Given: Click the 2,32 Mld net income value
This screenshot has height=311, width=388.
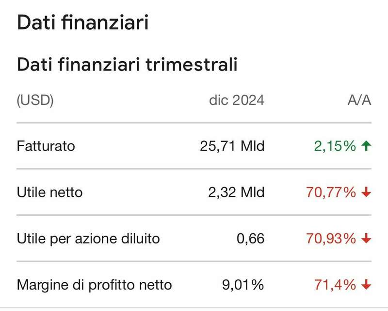Looking at the screenshot, I should click(236, 192).
